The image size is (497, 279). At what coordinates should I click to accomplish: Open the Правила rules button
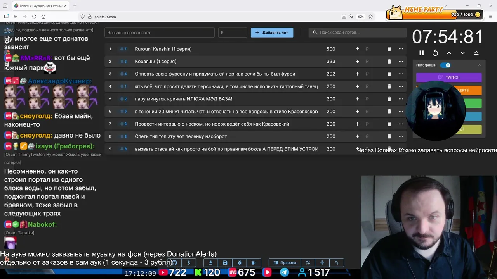285,263
